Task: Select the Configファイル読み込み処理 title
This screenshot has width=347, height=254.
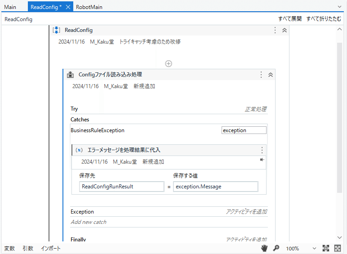Action: 110,75
